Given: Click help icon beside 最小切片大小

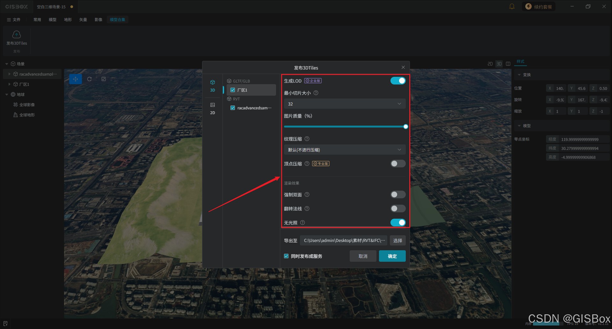Looking at the screenshot, I should (x=316, y=93).
